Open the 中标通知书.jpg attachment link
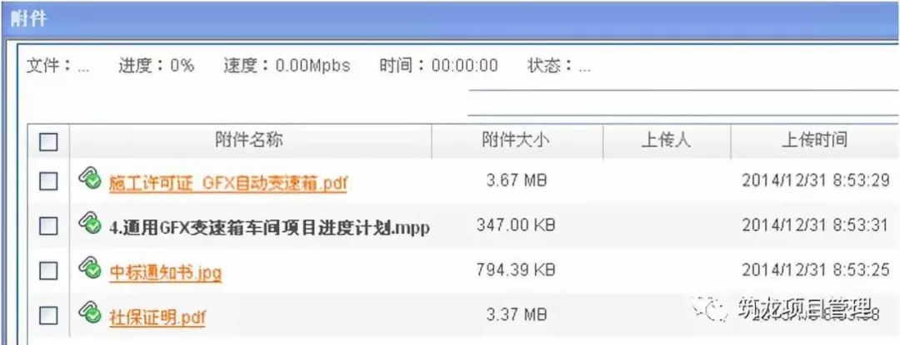 tap(165, 271)
